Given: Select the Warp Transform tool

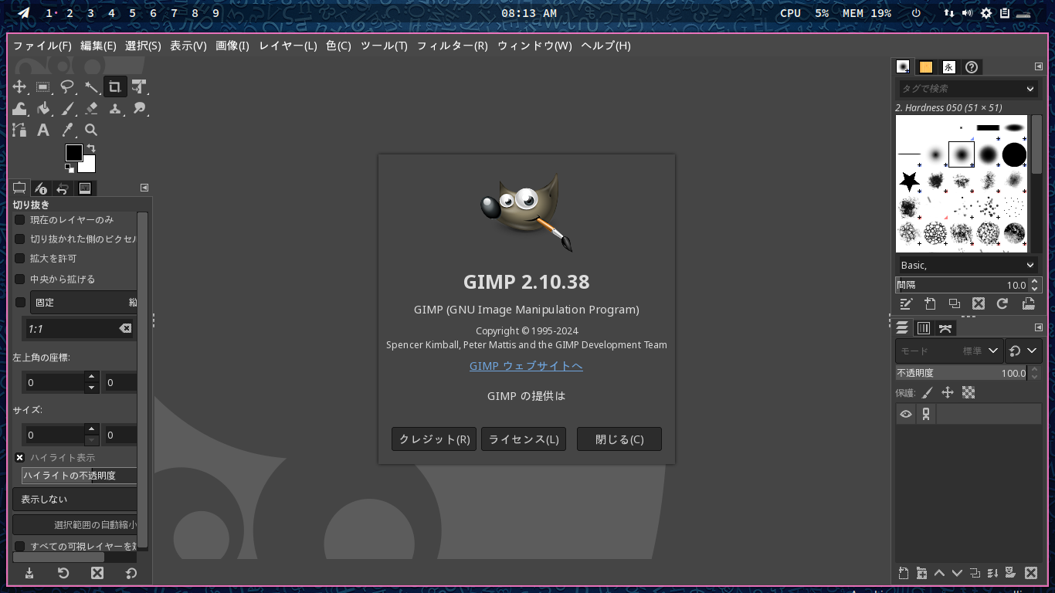Looking at the screenshot, I should [20, 109].
